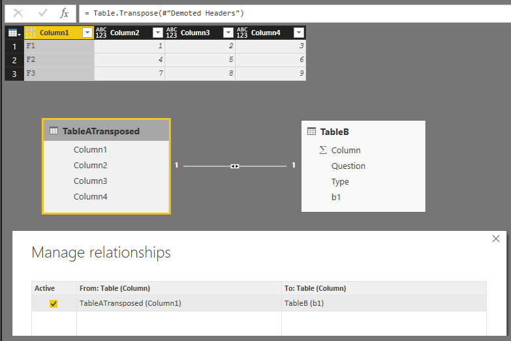Image resolution: width=511 pixels, height=341 pixels.
Task: Select Column3 field in TableATransposed
Action: tap(90, 181)
